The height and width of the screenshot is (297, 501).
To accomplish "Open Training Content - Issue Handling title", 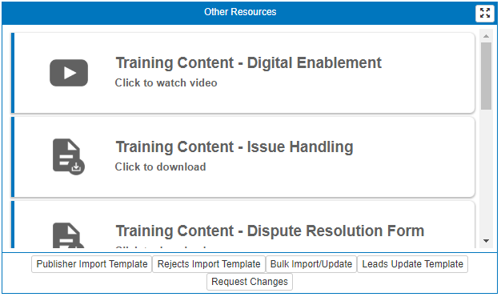I will 234,146.
